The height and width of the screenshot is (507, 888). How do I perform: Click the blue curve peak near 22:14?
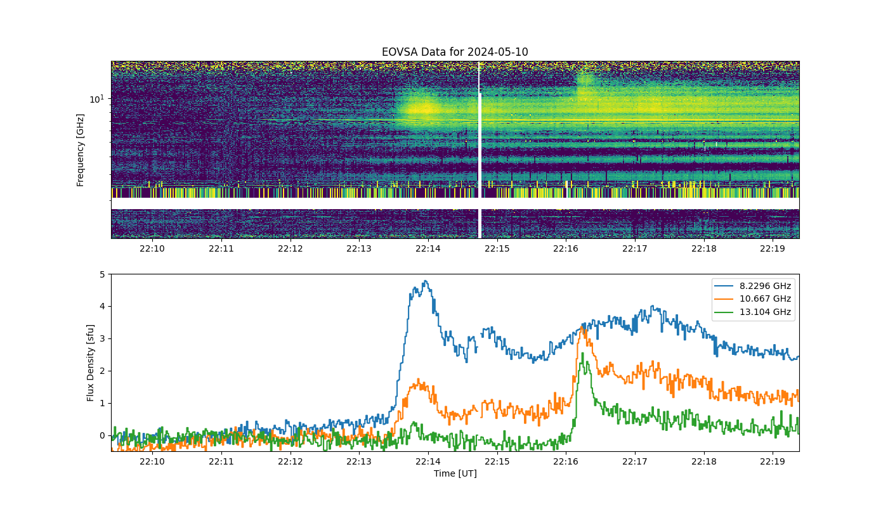(425, 281)
